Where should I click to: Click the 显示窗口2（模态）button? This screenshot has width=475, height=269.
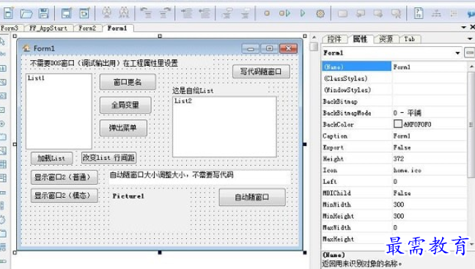point(64,196)
